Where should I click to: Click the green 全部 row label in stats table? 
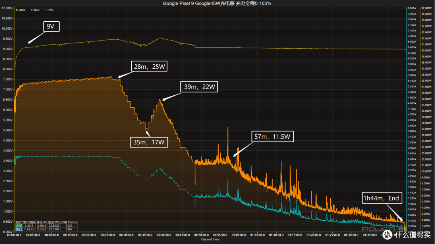[19, 226]
